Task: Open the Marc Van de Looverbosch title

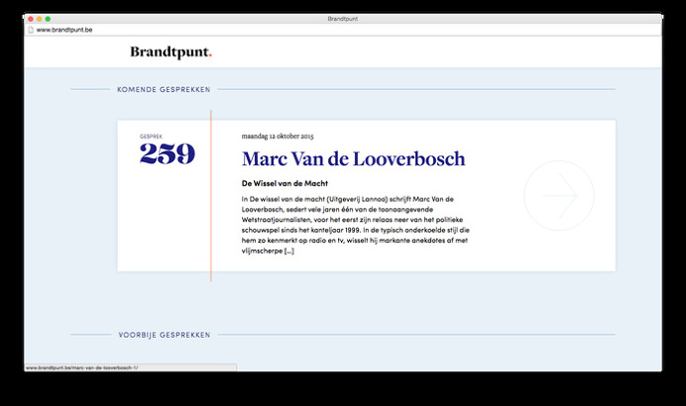Action: (354, 158)
